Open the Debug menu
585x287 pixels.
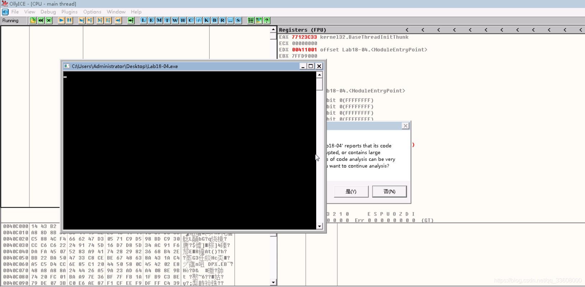tap(48, 12)
